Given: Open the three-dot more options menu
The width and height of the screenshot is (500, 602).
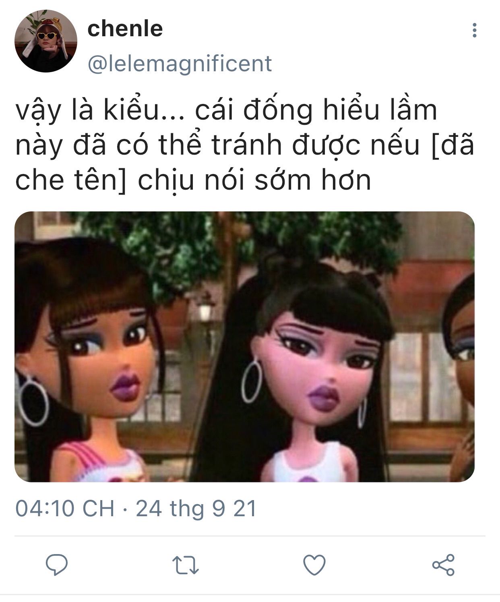Looking at the screenshot, I should 475,30.
